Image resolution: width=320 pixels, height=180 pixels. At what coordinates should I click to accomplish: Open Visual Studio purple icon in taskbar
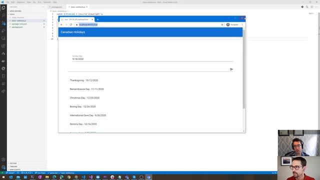(x=90, y=177)
